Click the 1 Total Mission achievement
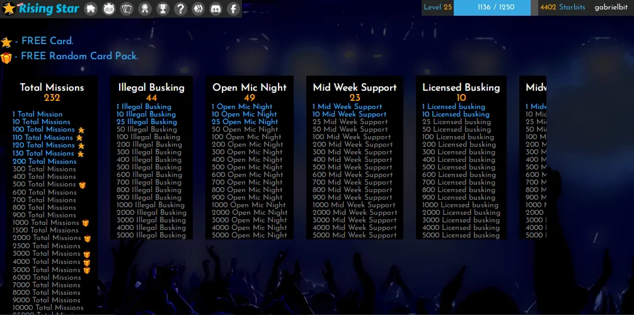 [x=37, y=114]
